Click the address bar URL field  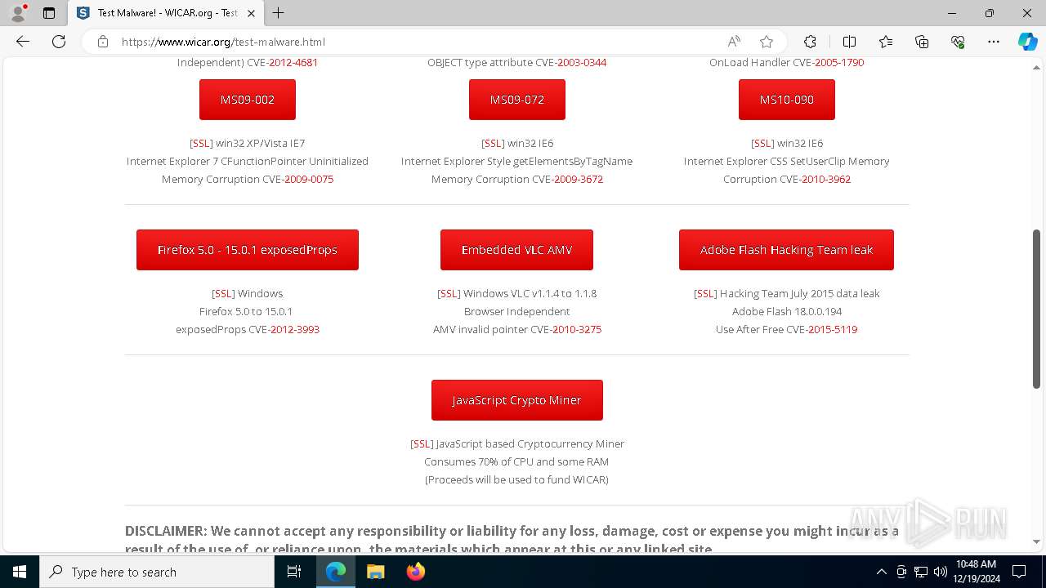pyautogui.click(x=417, y=42)
